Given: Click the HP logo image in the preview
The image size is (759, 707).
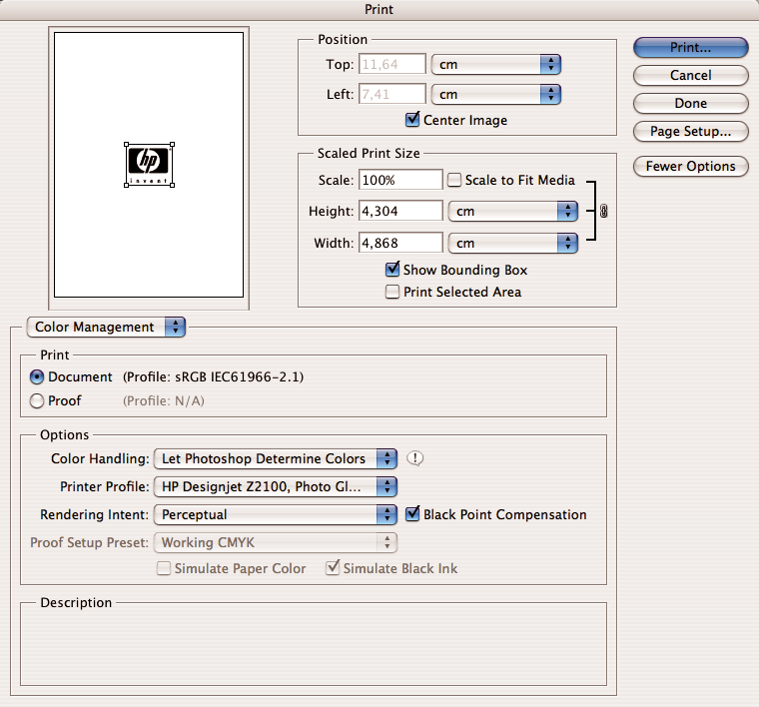Looking at the screenshot, I should tap(149, 165).
